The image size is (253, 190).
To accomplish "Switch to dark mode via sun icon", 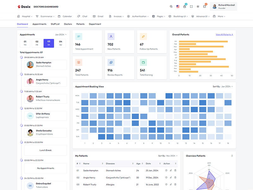I will point(197,6).
